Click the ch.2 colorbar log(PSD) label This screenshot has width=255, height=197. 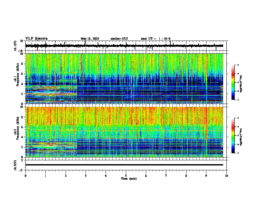241,137
